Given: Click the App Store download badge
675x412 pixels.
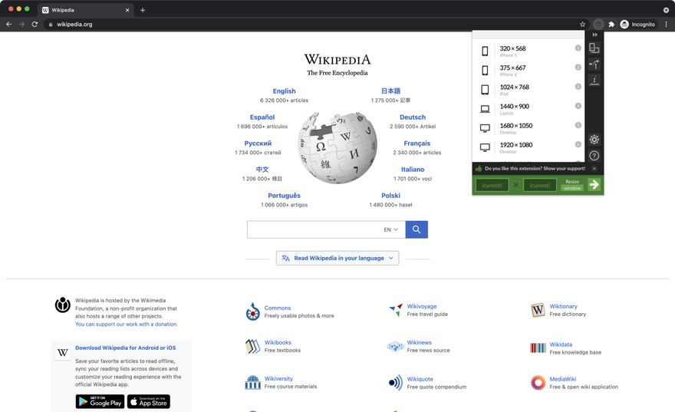Looking at the screenshot, I should click(x=149, y=402).
